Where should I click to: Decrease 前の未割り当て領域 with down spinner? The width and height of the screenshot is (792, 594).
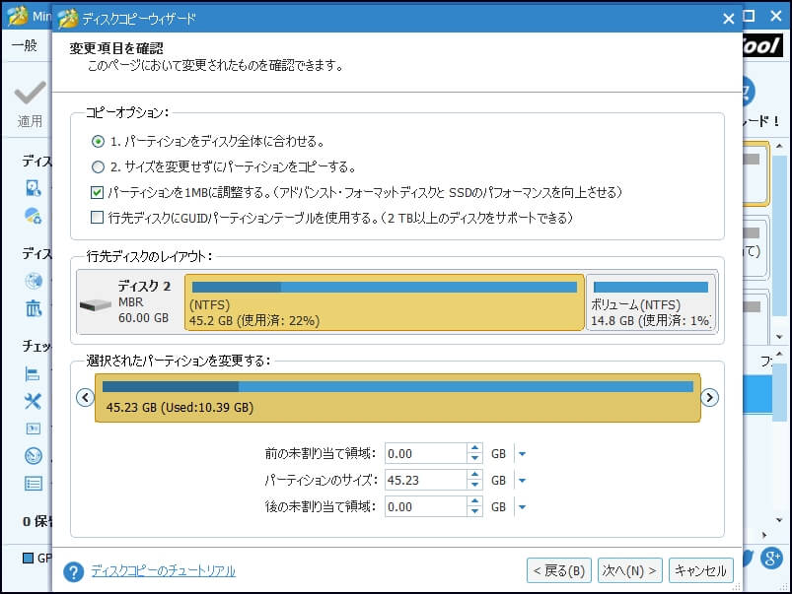click(x=474, y=458)
